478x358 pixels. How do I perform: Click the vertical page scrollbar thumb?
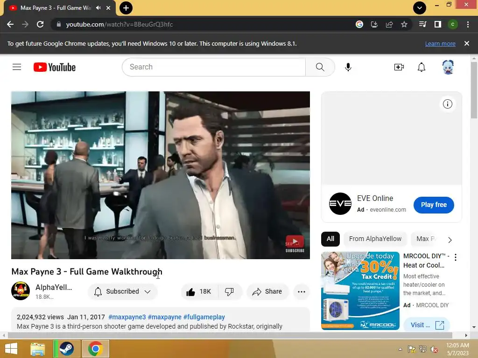[x=474, y=90]
